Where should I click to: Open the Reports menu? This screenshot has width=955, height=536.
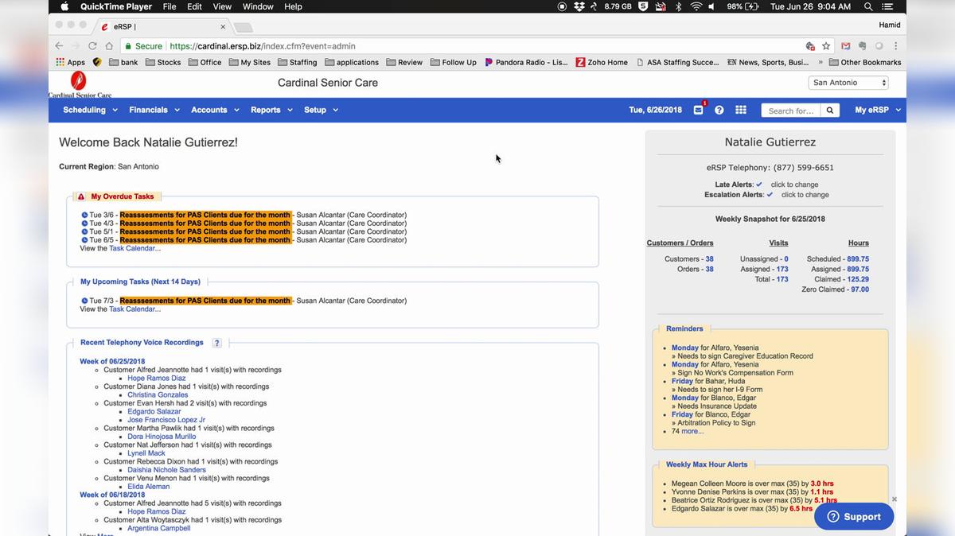(x=271, y=110)
